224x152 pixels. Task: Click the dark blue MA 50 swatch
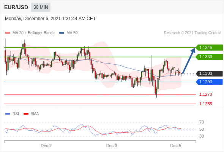pyautogui.click(x=62, y=33)
